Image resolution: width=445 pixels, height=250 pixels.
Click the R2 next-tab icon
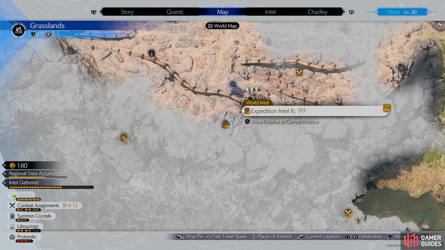[351, 12]
